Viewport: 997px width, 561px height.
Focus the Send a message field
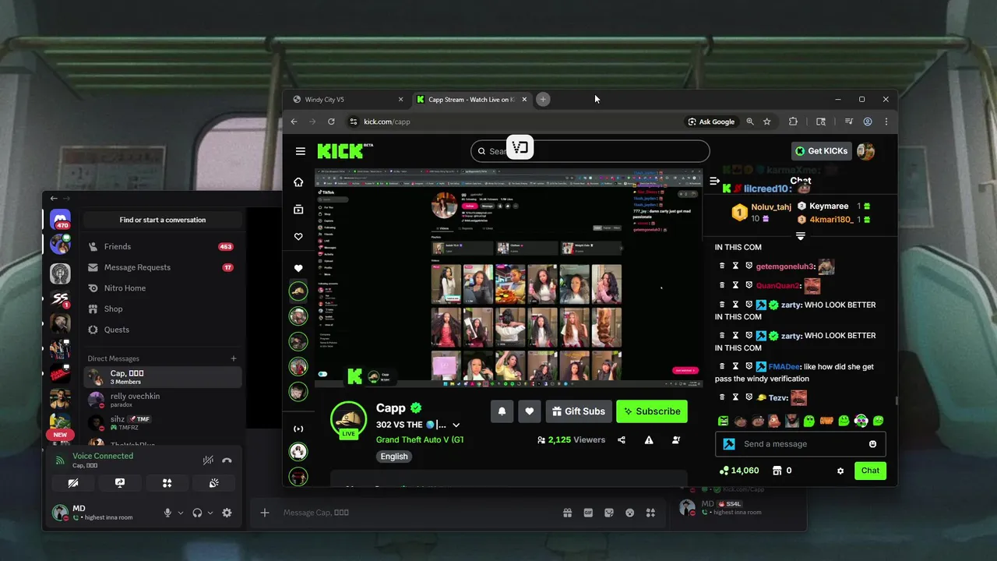(801, 444)
